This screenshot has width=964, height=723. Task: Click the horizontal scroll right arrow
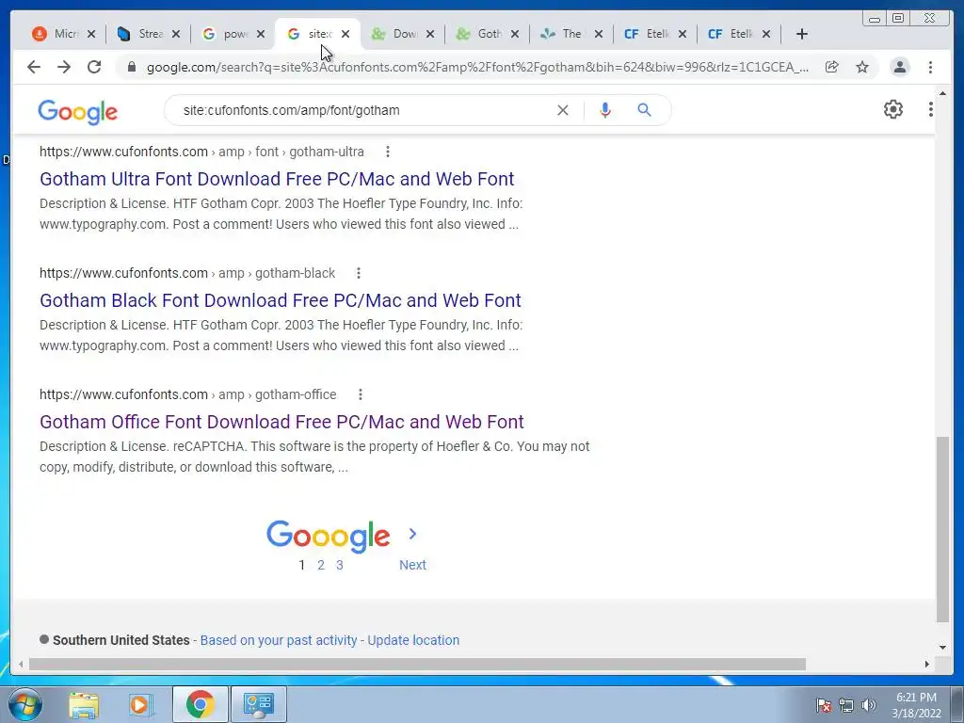tap(927, 664)
